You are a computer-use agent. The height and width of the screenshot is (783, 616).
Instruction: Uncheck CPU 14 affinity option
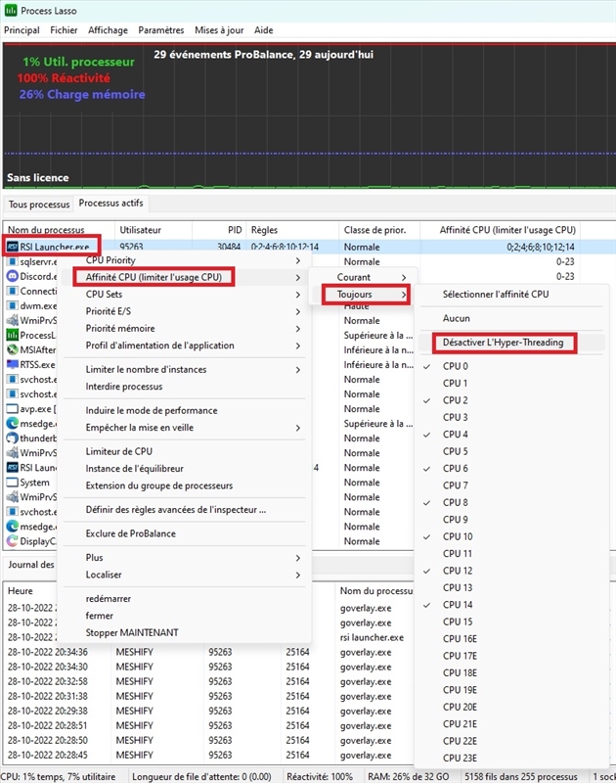(x=458, y=605)
